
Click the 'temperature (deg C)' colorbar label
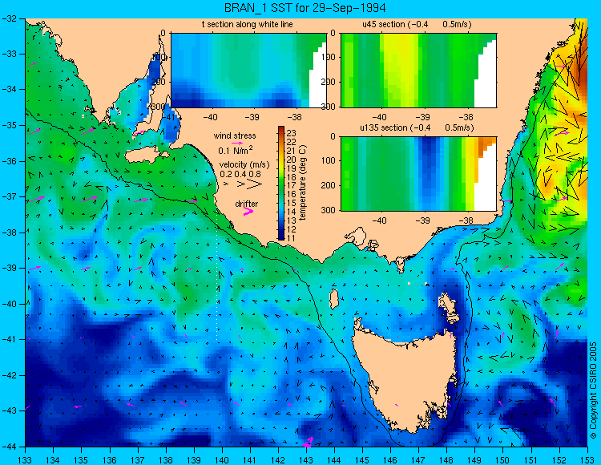[303, 182]
